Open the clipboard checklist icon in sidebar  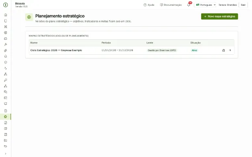pyautogui.click(x=5, y=111)
